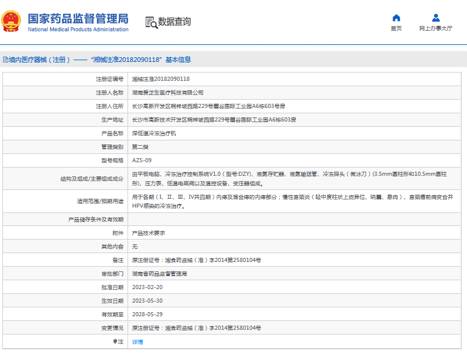Click the 产品名称 label
The height and width of the screenshot is (354, 467).
click(x=112, y=133)
